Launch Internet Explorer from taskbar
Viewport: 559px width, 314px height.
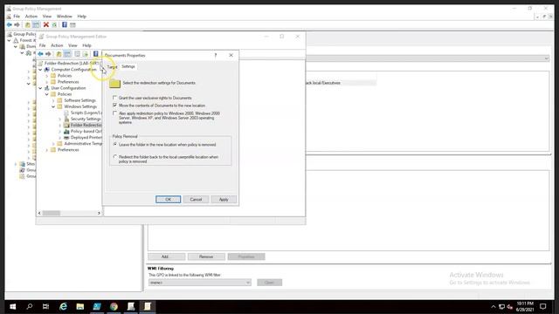click(63, 306)
